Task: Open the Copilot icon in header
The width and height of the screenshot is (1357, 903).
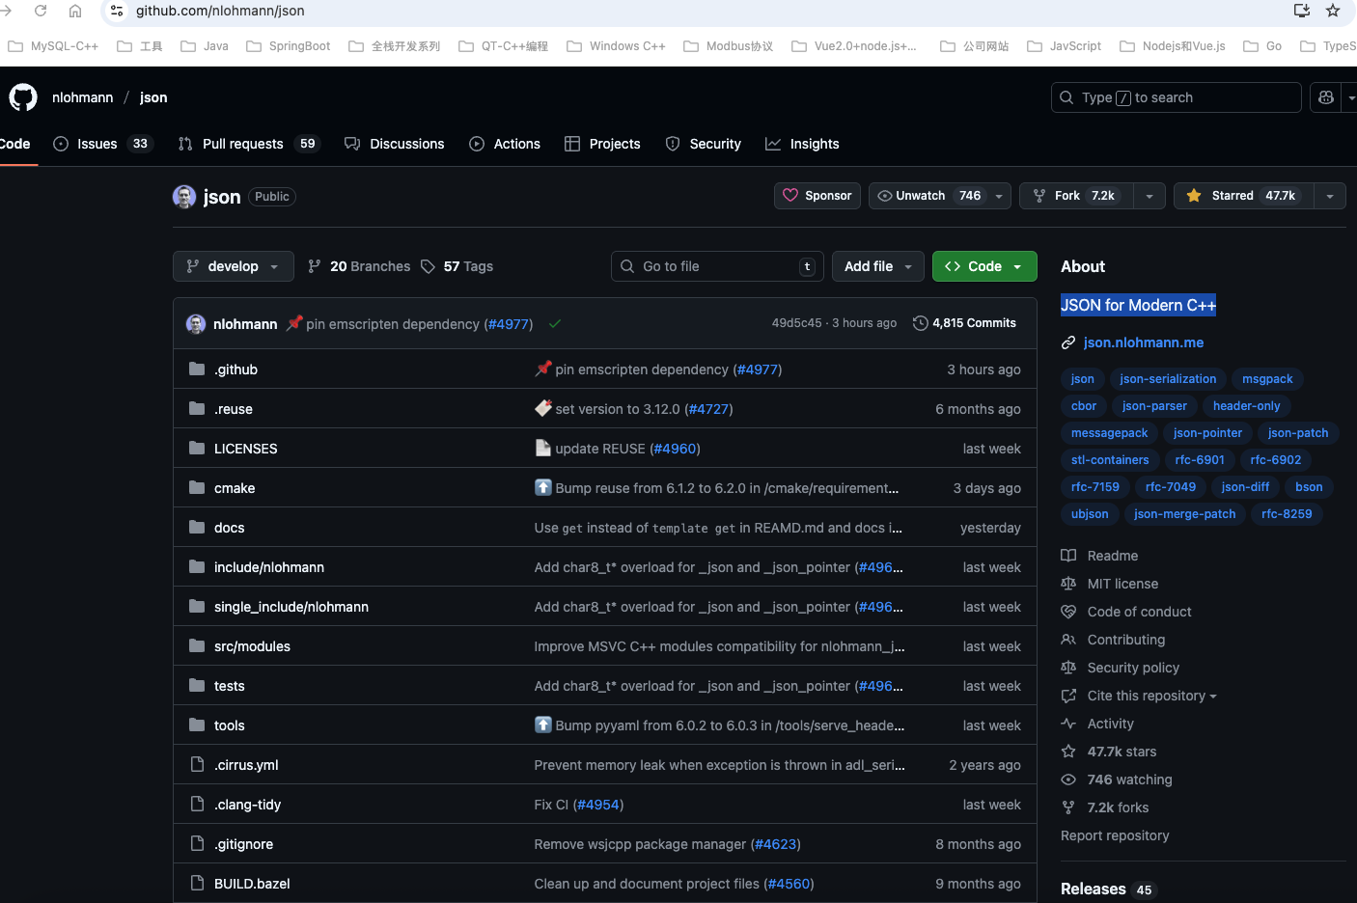Action: click(1326, 97)
